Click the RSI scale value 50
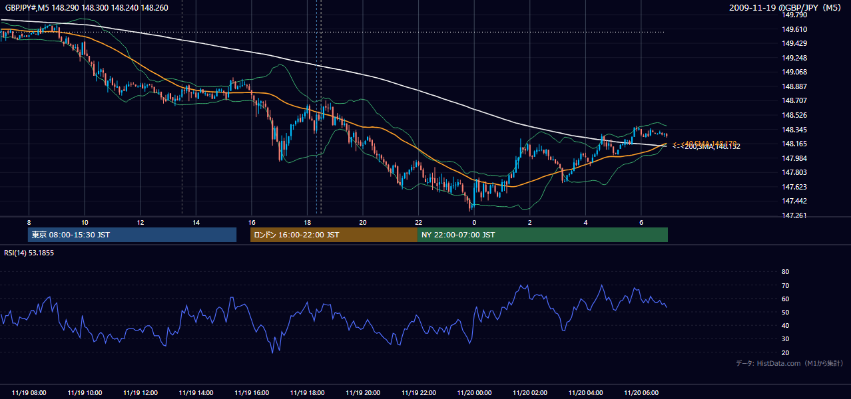This screenshot has width=851, height=399. point(785,313)
